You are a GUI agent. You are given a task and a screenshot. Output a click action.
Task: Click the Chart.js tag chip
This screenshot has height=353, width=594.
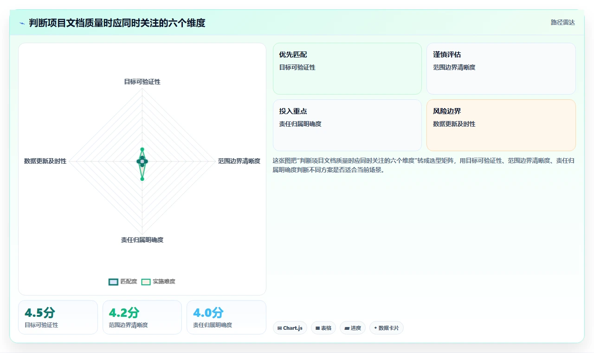290,328
